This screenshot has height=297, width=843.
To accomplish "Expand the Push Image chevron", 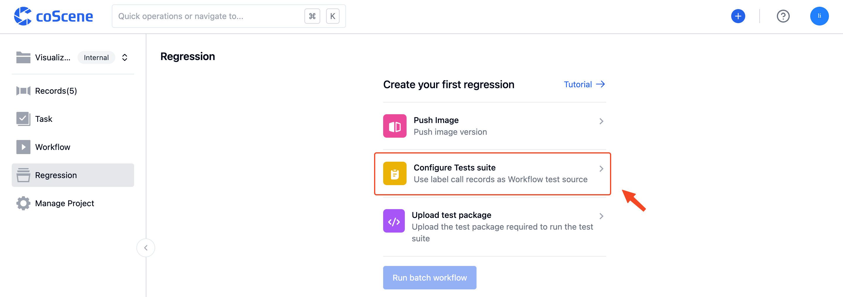I will (601, 122).
